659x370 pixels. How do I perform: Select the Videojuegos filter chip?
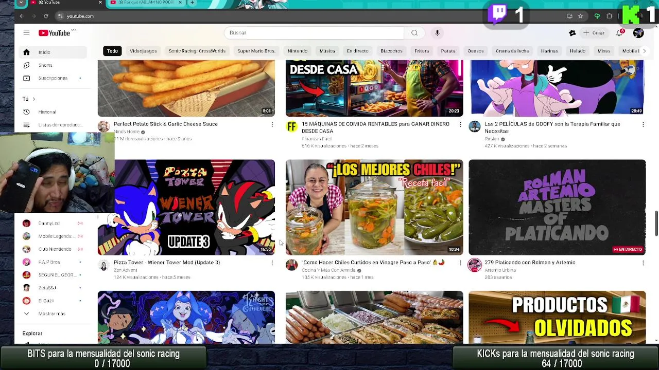click(x=143, y=51)
